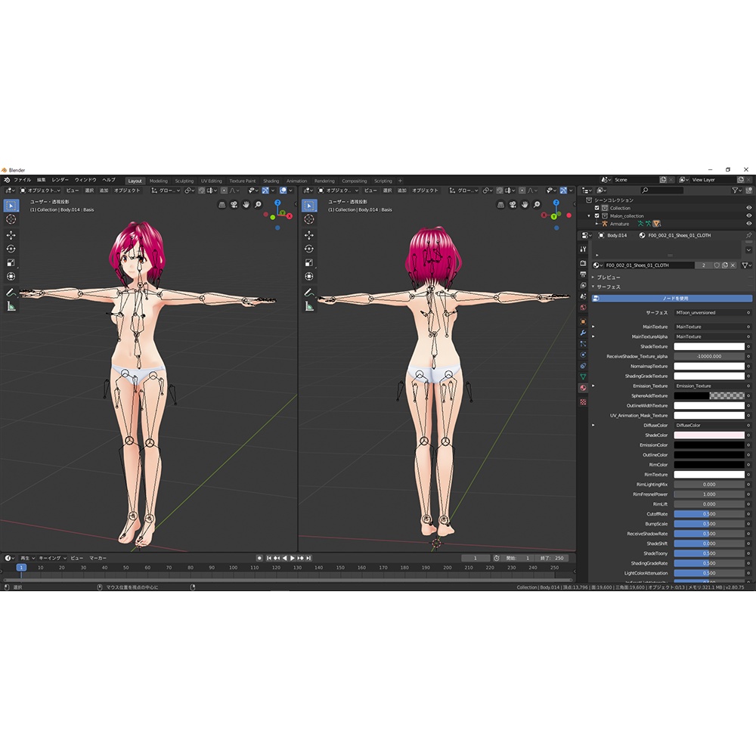Collapse the サーフェス section
This screenshot has width=756, height=756.
592,287
